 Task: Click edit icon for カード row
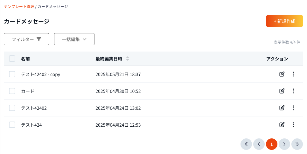[282, 91]
